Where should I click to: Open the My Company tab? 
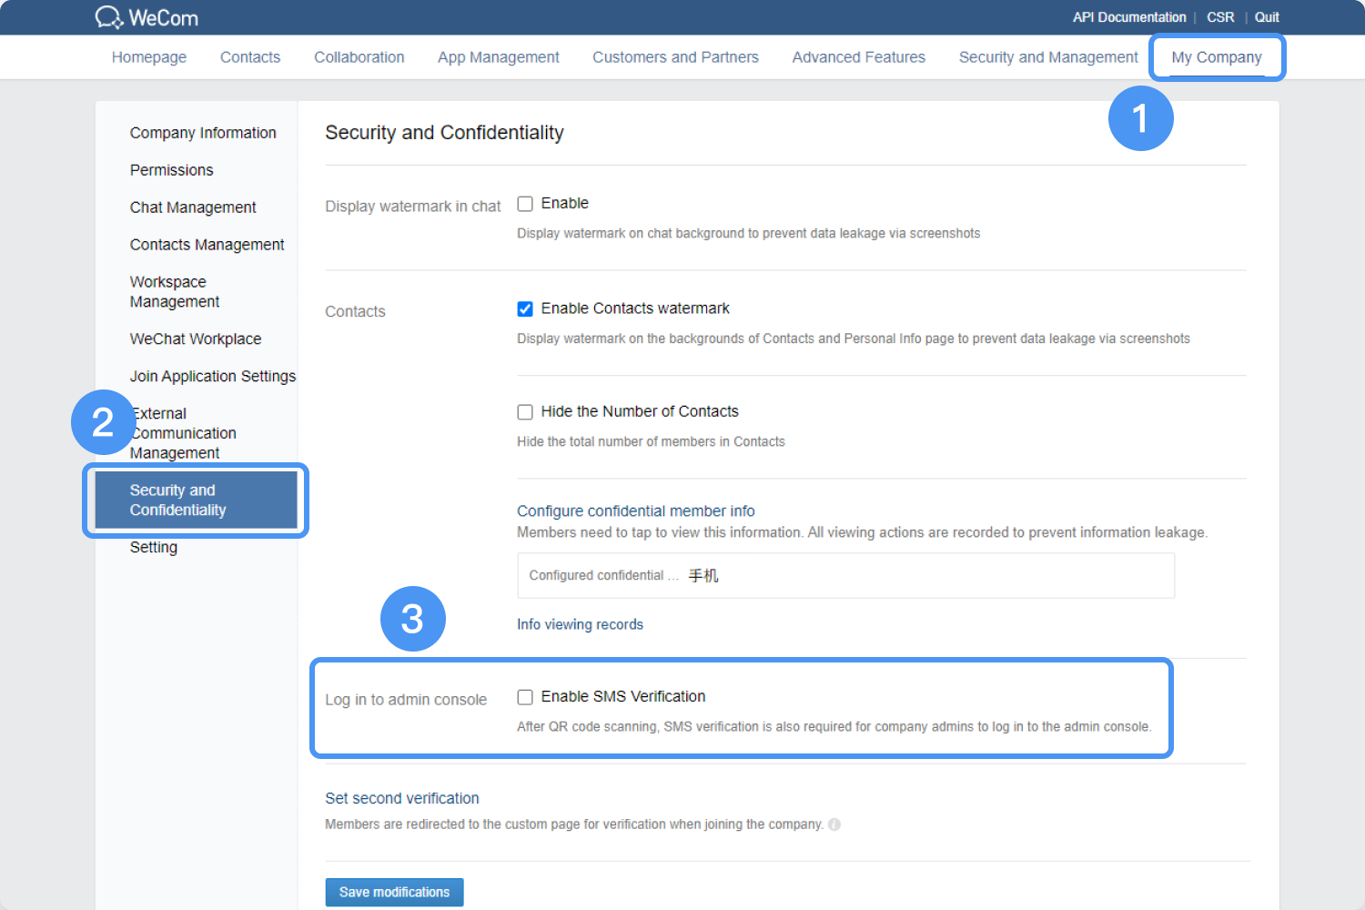[x=1218, y=56]
